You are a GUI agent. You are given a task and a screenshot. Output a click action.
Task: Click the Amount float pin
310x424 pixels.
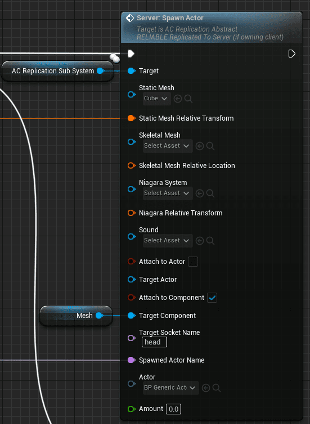click(x=132, y=409)
